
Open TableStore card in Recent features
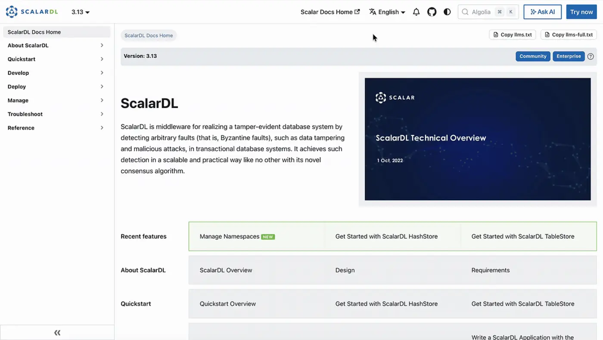pyautogui.click(x=528, y=236)
